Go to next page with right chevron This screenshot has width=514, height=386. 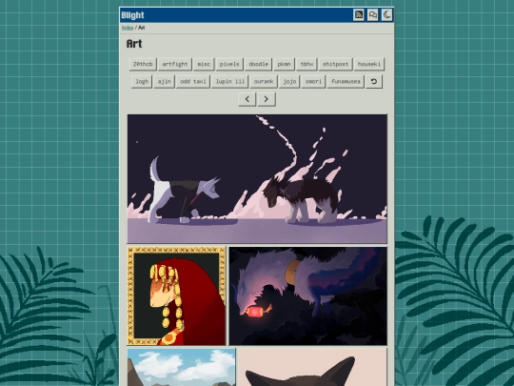point(267,99)
